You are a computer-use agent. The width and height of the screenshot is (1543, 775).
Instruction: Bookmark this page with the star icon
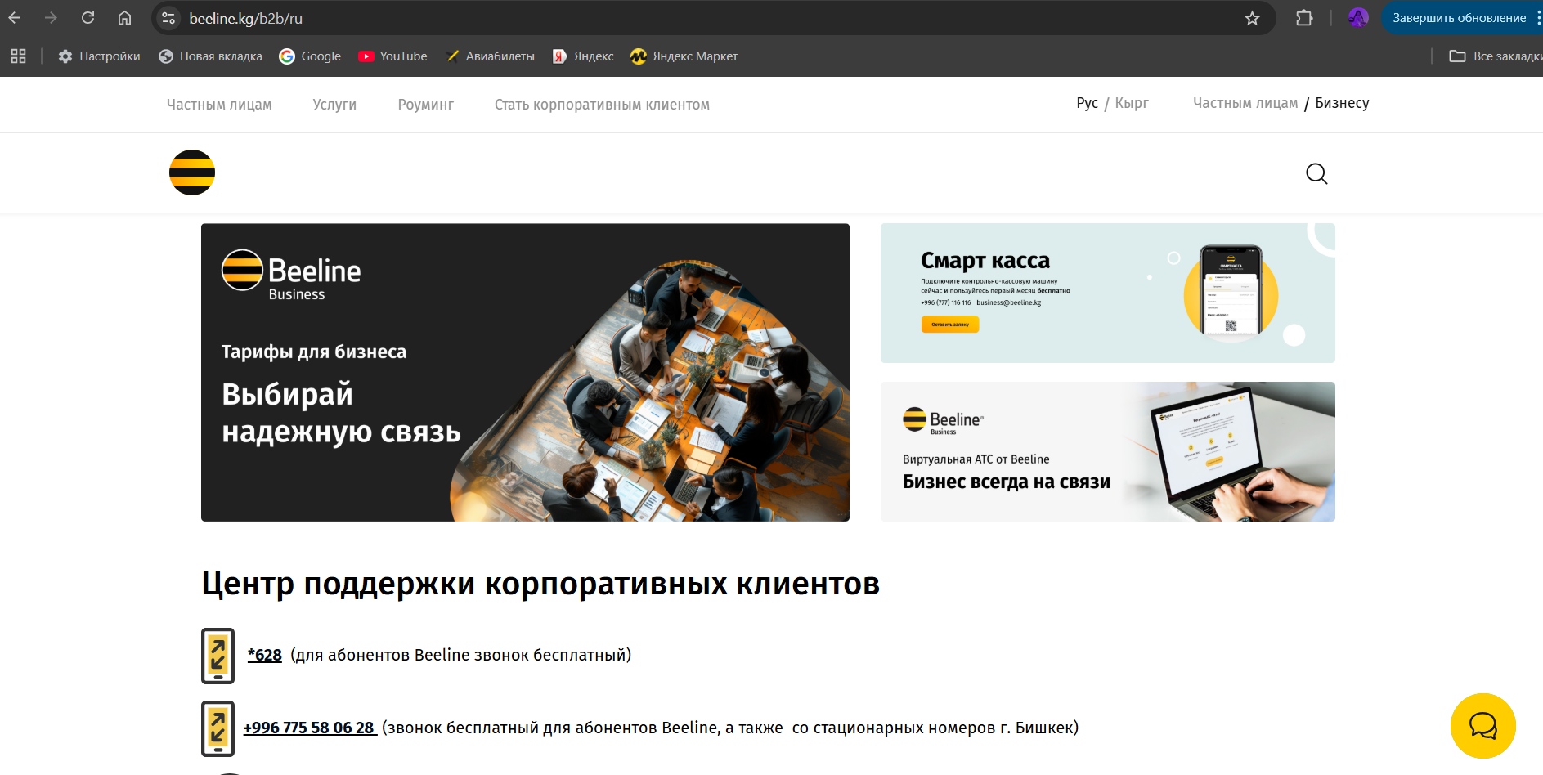tap(1252, 18)
